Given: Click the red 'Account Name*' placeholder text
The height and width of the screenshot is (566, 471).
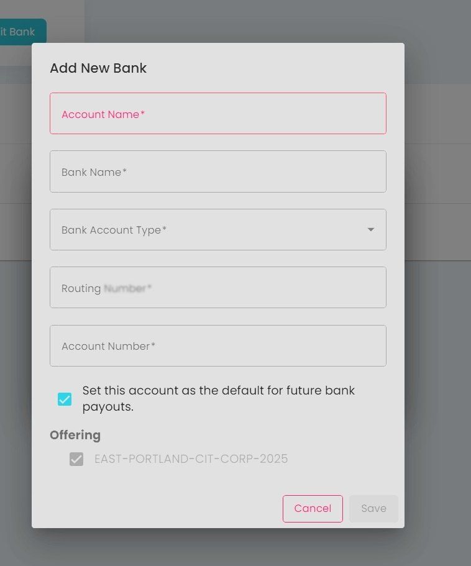Looking at the screenshot, I should tap(103, 114).
